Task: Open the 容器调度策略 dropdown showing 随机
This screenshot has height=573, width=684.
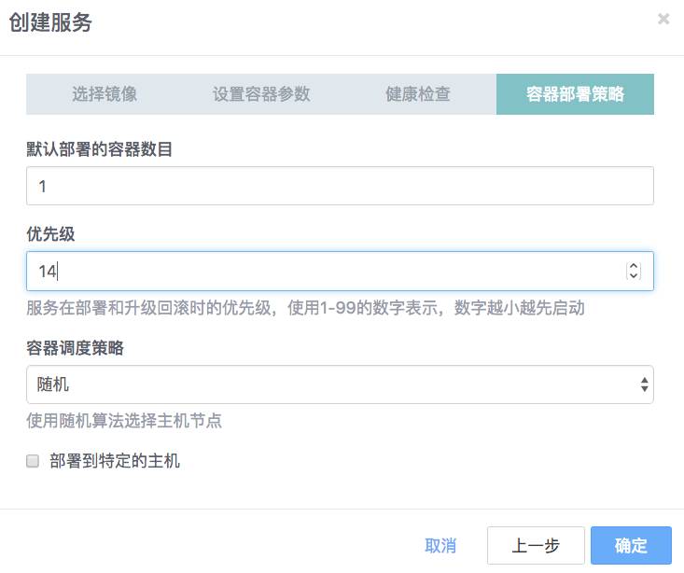Action: coord(340,384)
